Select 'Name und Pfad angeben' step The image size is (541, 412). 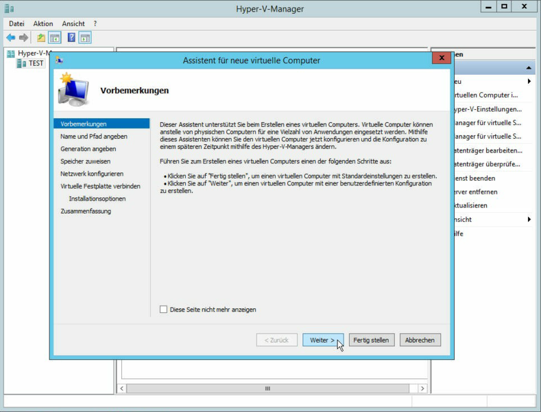coord(94,136)
